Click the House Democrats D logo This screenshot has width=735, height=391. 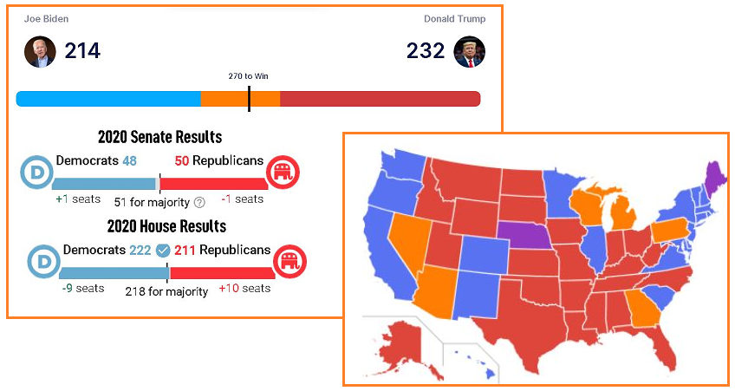pyautogui.click(x=44, y=261)
